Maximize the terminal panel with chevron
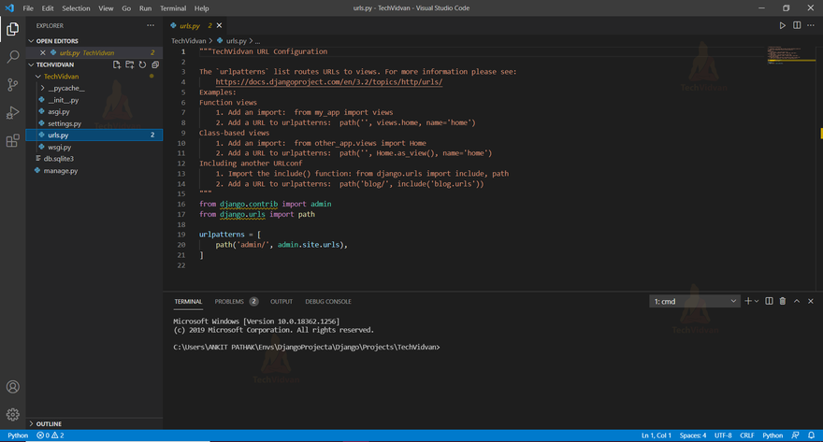Screen dimensions: 823x442 point(797,301)
